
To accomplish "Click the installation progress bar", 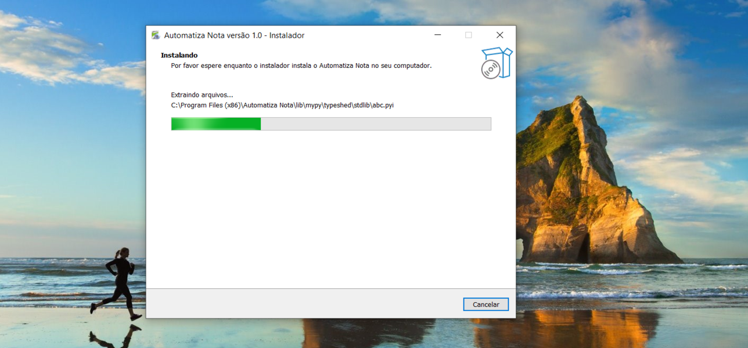I will point(331,124).
